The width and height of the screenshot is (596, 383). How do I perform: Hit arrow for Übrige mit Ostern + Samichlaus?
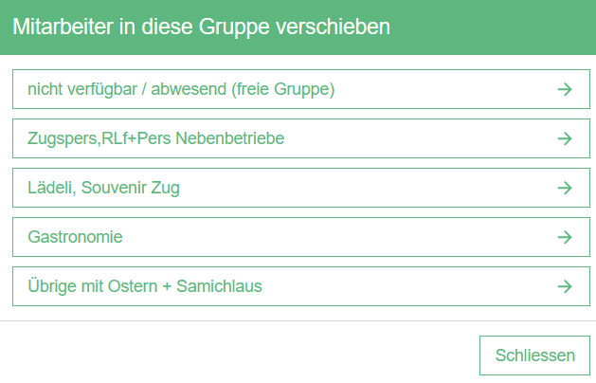(565, 286)
